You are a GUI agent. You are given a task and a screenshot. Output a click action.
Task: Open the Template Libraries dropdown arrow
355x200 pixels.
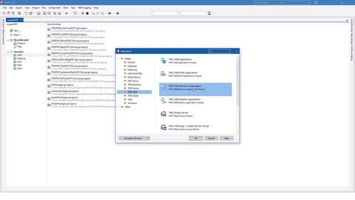[x=149, y=138]
